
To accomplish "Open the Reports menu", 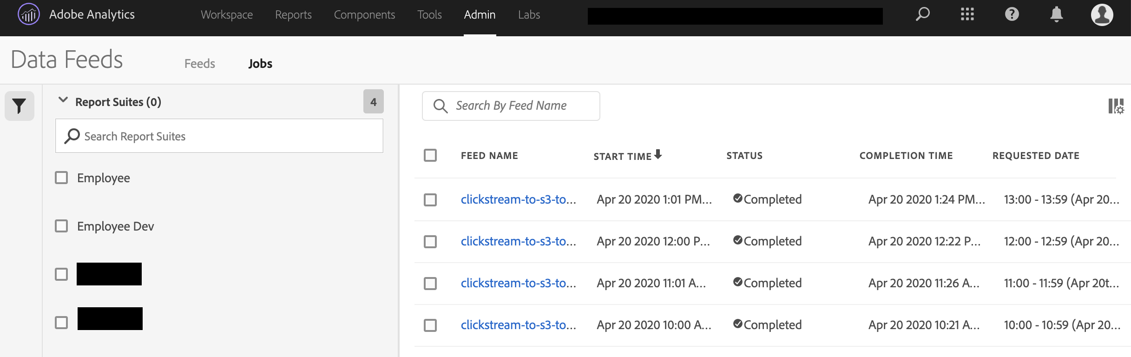I will 293,14.
